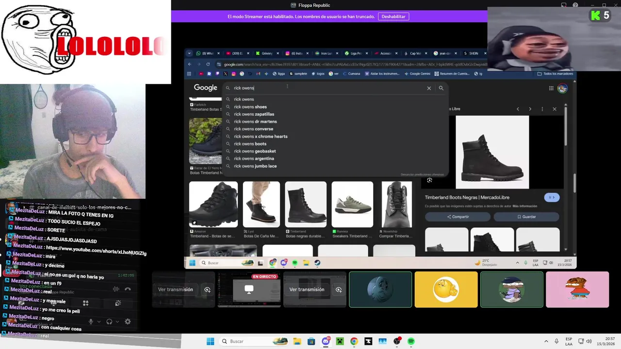
Task: Open 'Todos los marcadores' folder
Action: click(x=556, y=74)
